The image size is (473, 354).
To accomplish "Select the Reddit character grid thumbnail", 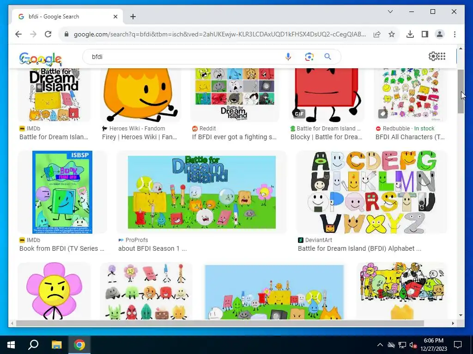I will tap(235, 95).
